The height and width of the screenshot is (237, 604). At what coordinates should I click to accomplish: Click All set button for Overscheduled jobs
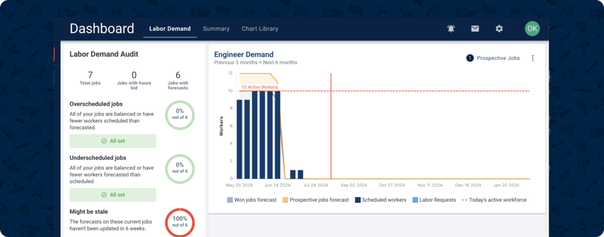coord(113,141)
